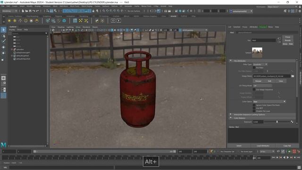
Task: Enable the Pre Filter checkbox
Action: click(254, 68)
